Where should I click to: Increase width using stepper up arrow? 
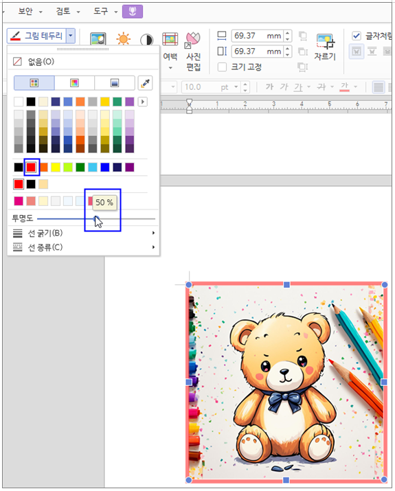[288, 33]
